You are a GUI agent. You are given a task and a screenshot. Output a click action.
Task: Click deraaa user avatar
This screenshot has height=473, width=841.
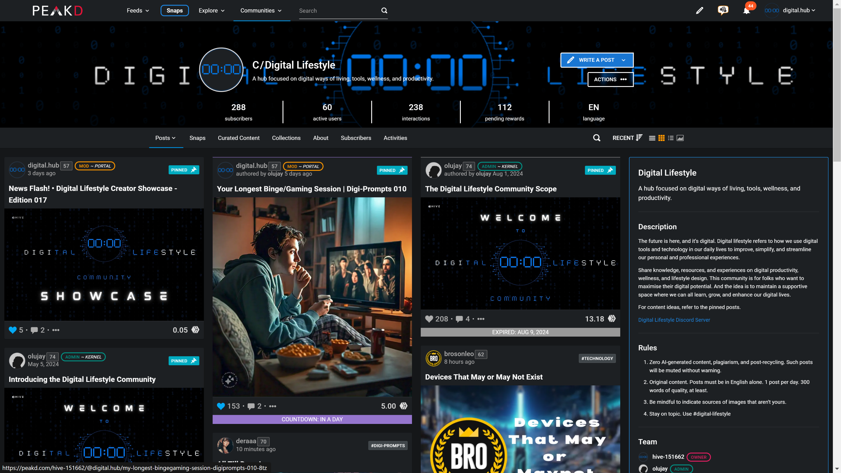point(225,445)
